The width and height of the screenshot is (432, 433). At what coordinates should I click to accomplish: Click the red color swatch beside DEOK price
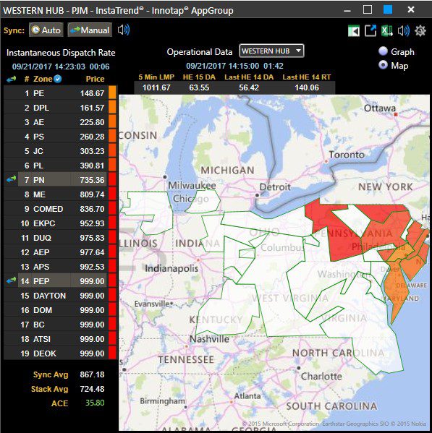112,353
